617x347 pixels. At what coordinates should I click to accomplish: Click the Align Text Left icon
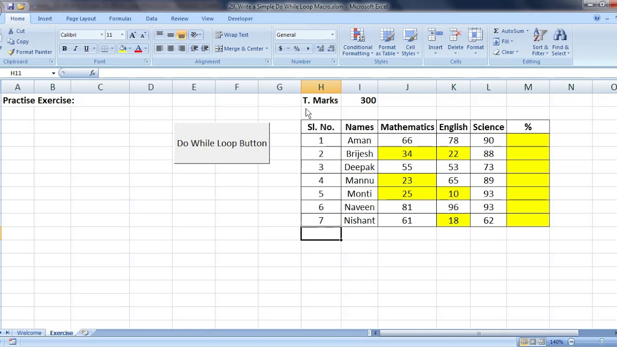[160, 49]
